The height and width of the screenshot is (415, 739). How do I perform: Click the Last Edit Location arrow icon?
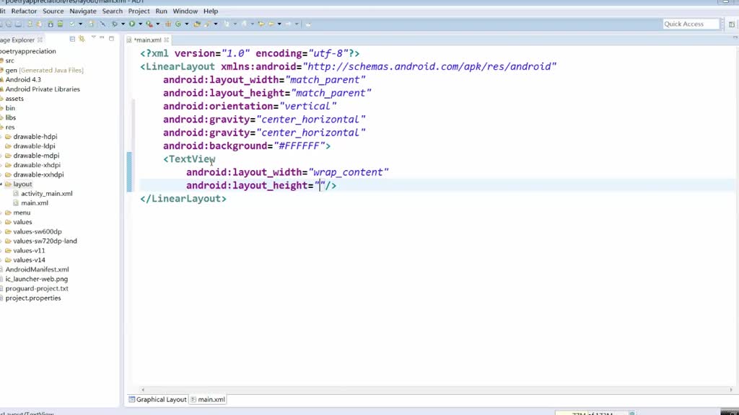click(261, 24)
